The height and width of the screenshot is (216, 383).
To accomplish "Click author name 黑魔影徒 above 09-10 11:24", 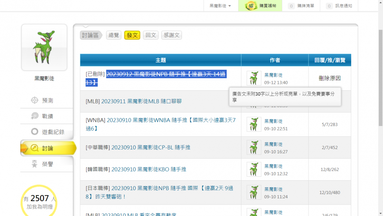I will (x=273, y=189).
